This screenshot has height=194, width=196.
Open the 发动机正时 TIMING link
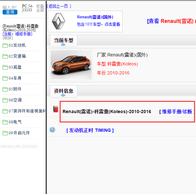[90, 130]
